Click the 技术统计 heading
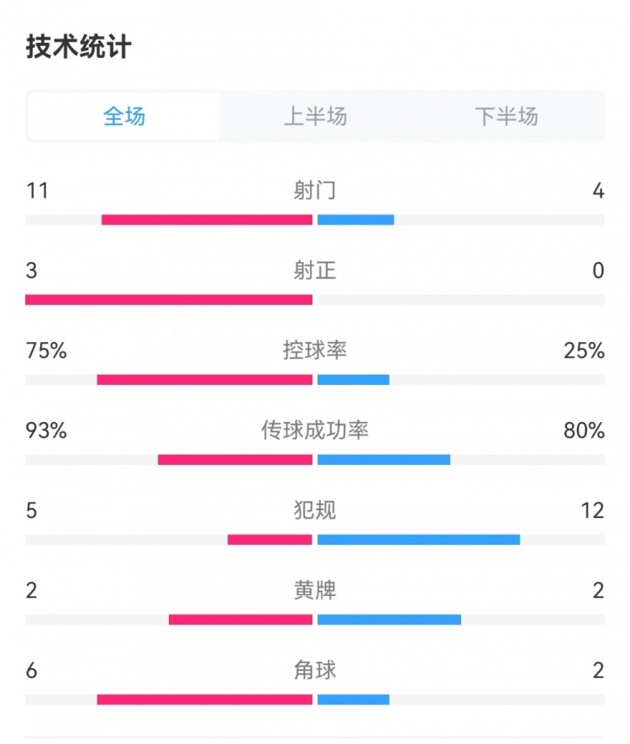Viewport: 630px width, 744px height. 78,47
